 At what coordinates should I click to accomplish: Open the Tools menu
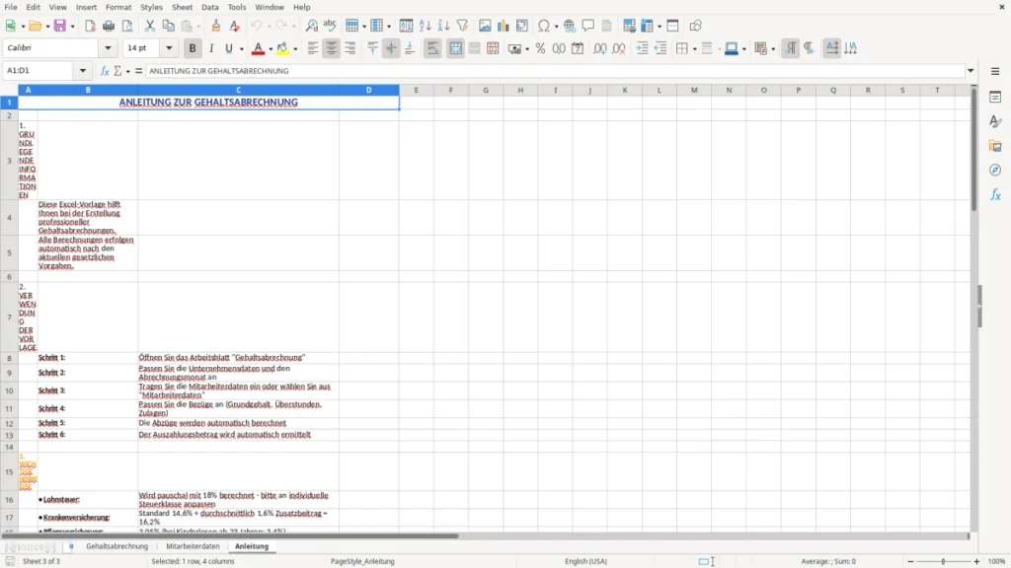[237, 7]
